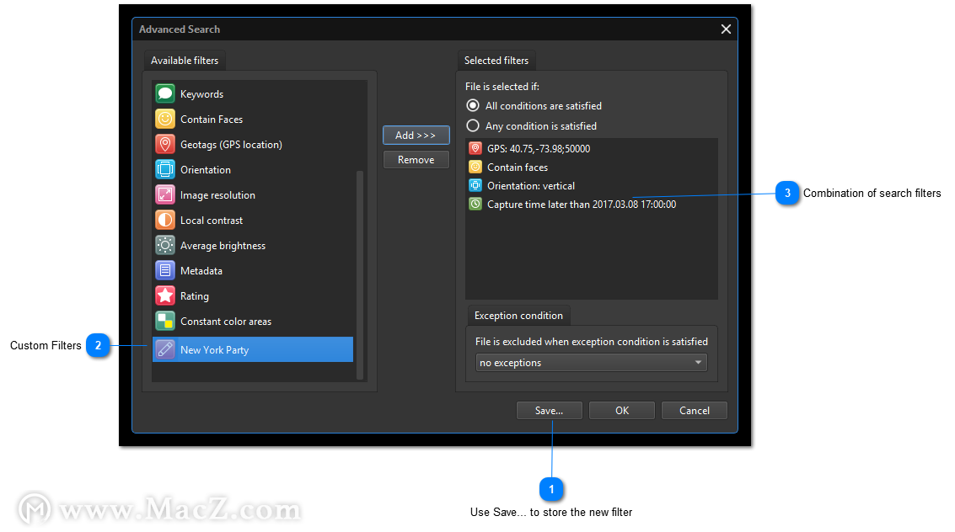The image size is (955, 532).
Task: Click the Cancel button
Action: pos(695,411)
